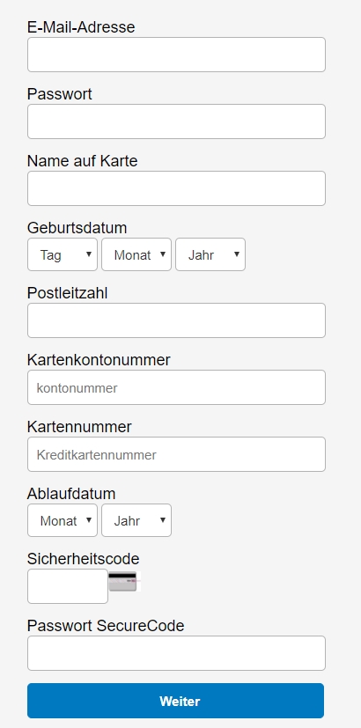Click the Kartenkontonummer label
Screen dimensions: 361x728
[99, 360]
